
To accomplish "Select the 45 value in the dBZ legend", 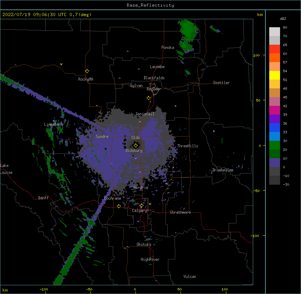I will (285, 97).
